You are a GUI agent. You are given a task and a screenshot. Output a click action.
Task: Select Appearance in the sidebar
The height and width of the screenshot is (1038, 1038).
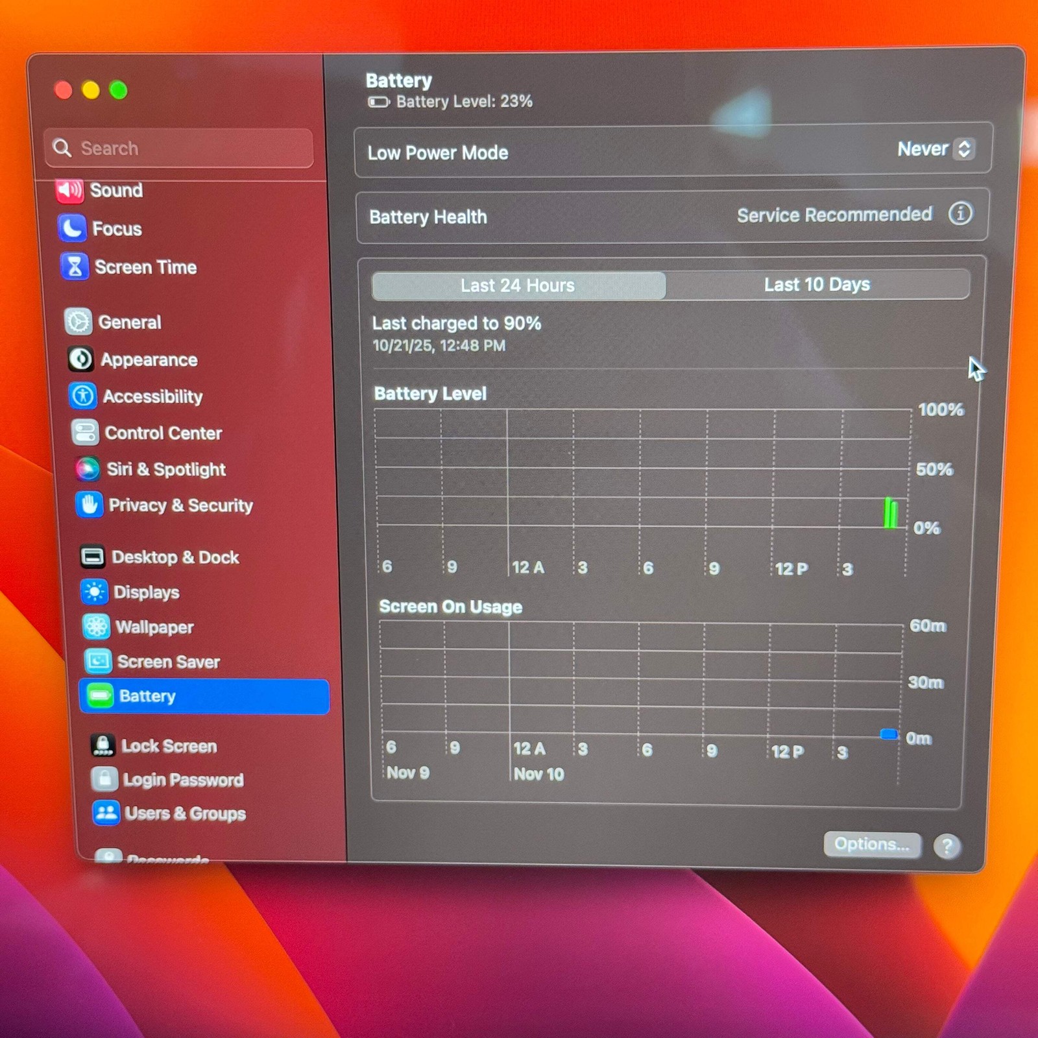(149, 360)
